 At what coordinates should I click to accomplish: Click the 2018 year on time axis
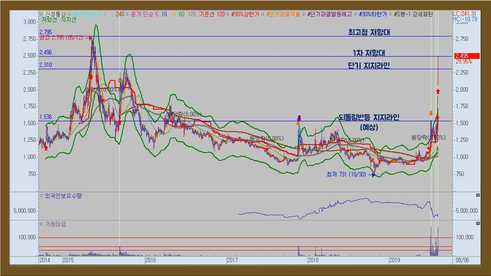point(313,260)
